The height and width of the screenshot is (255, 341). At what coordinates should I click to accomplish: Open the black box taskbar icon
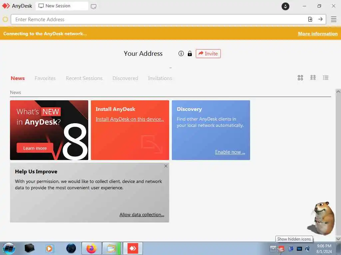tap(29, 248)
